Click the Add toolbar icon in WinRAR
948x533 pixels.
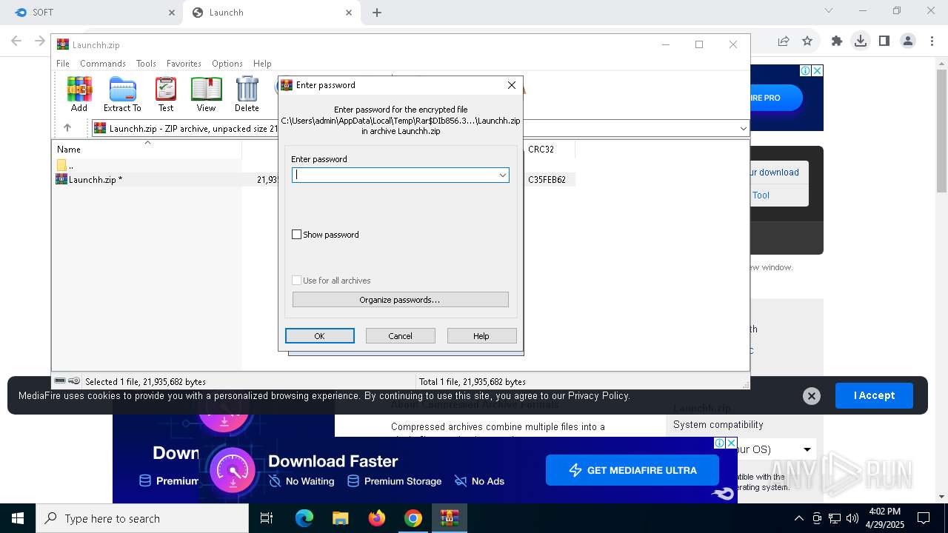click(79, 94)
